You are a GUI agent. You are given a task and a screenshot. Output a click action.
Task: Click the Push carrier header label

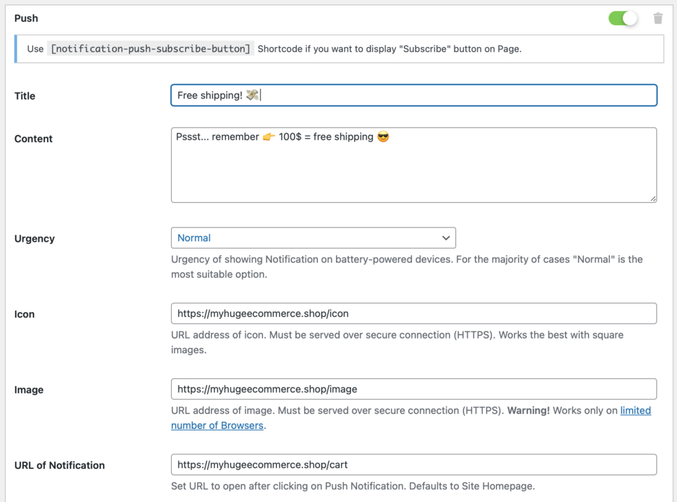pos(26,19)
